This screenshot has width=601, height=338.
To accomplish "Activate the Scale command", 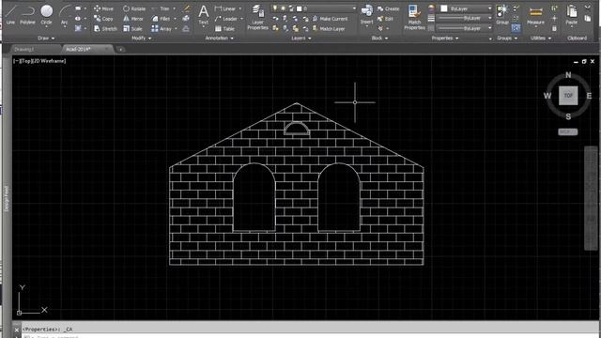I will point(132,28).
